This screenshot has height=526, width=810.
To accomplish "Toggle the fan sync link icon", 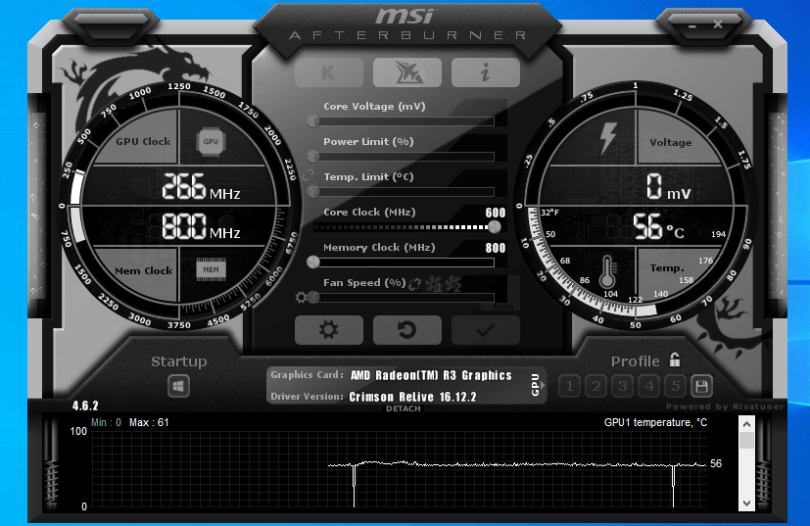I will (x=415, y=284).
